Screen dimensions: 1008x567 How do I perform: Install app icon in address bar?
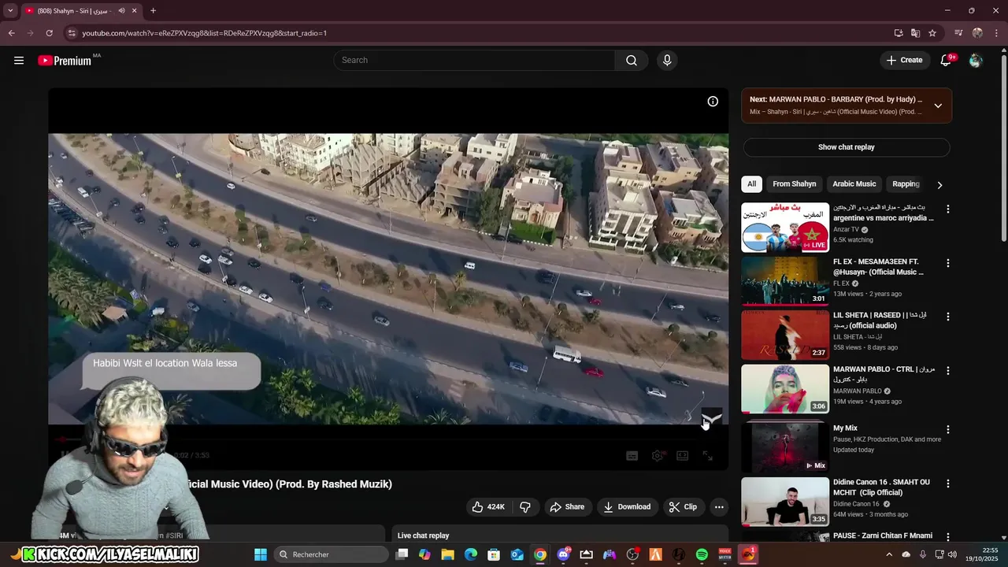pyautogui.click(x=899, y=33)
